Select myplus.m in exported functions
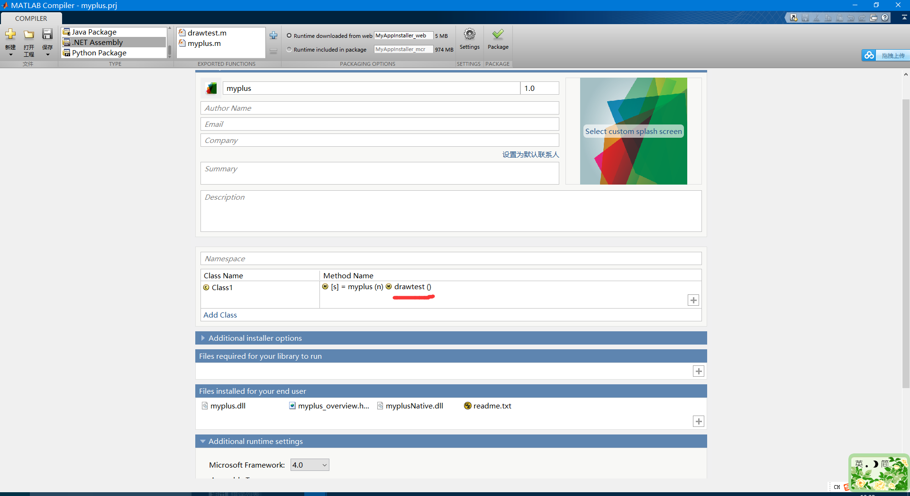Screen dimensions: 910x496 point(200,43)
